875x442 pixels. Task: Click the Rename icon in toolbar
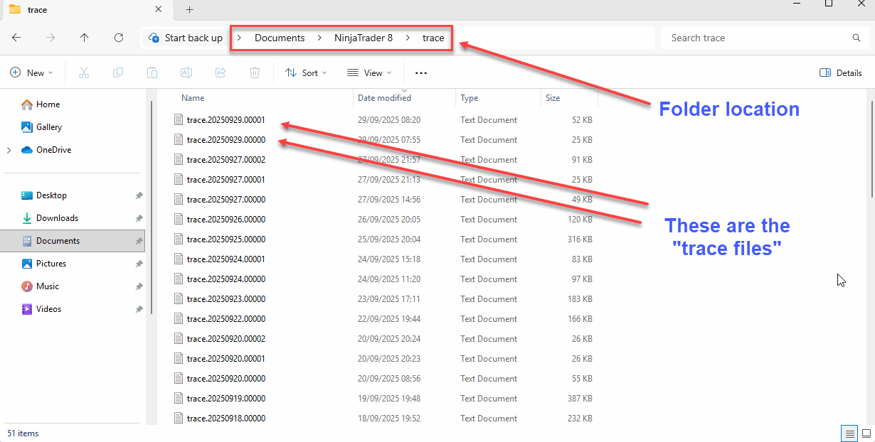pos(186,72)
